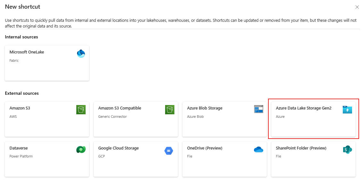Click the "GCP" subtitle text
Image resolution: width=362 pixels, height=186 pixels.
coord(101,156)
